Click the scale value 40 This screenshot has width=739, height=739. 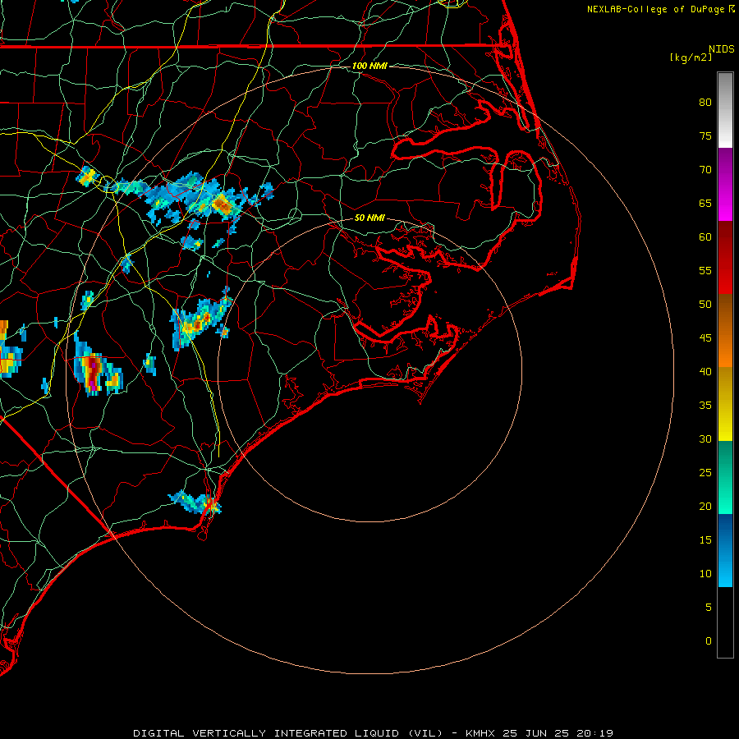tap(705, 372)
